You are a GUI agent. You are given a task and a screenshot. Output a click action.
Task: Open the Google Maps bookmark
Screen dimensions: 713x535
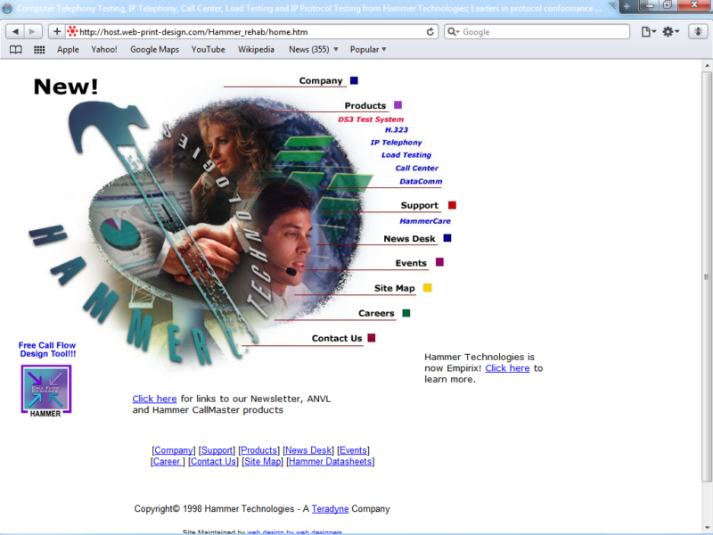click(154, 50)
